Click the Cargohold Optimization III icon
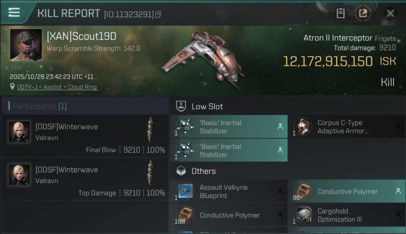Screen dimensions: 406x234 (x=303, y=215)
